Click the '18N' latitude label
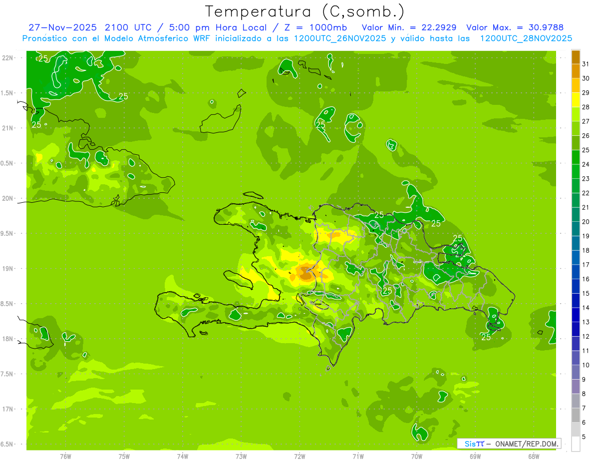This screenshot has width=599, height=463. click(x=7, y=339)
